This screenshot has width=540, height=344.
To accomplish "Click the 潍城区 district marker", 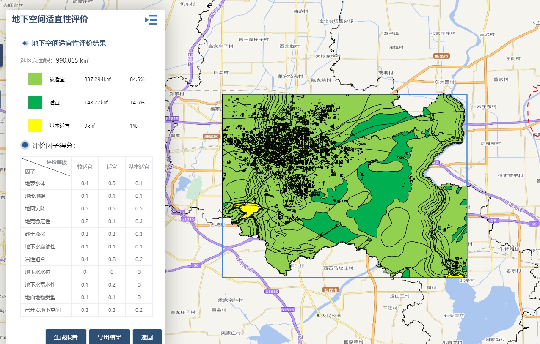I will tap(210, 137).
